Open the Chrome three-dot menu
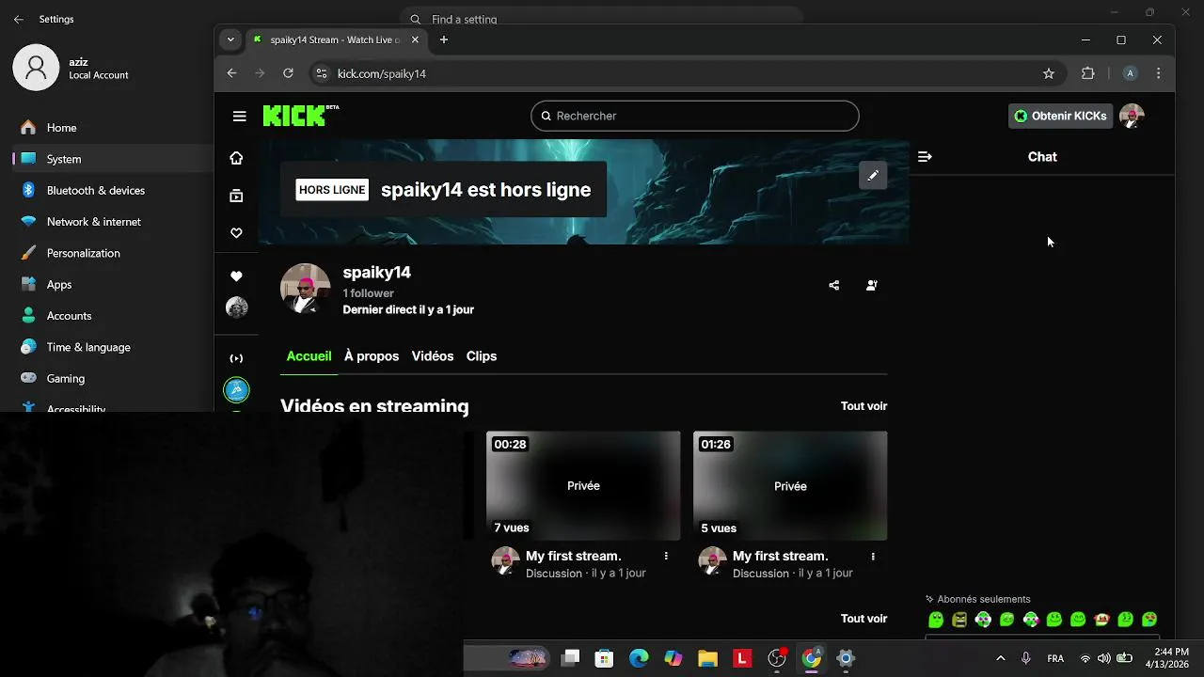Screen dimensions: 1204x677 point(1158,73)
